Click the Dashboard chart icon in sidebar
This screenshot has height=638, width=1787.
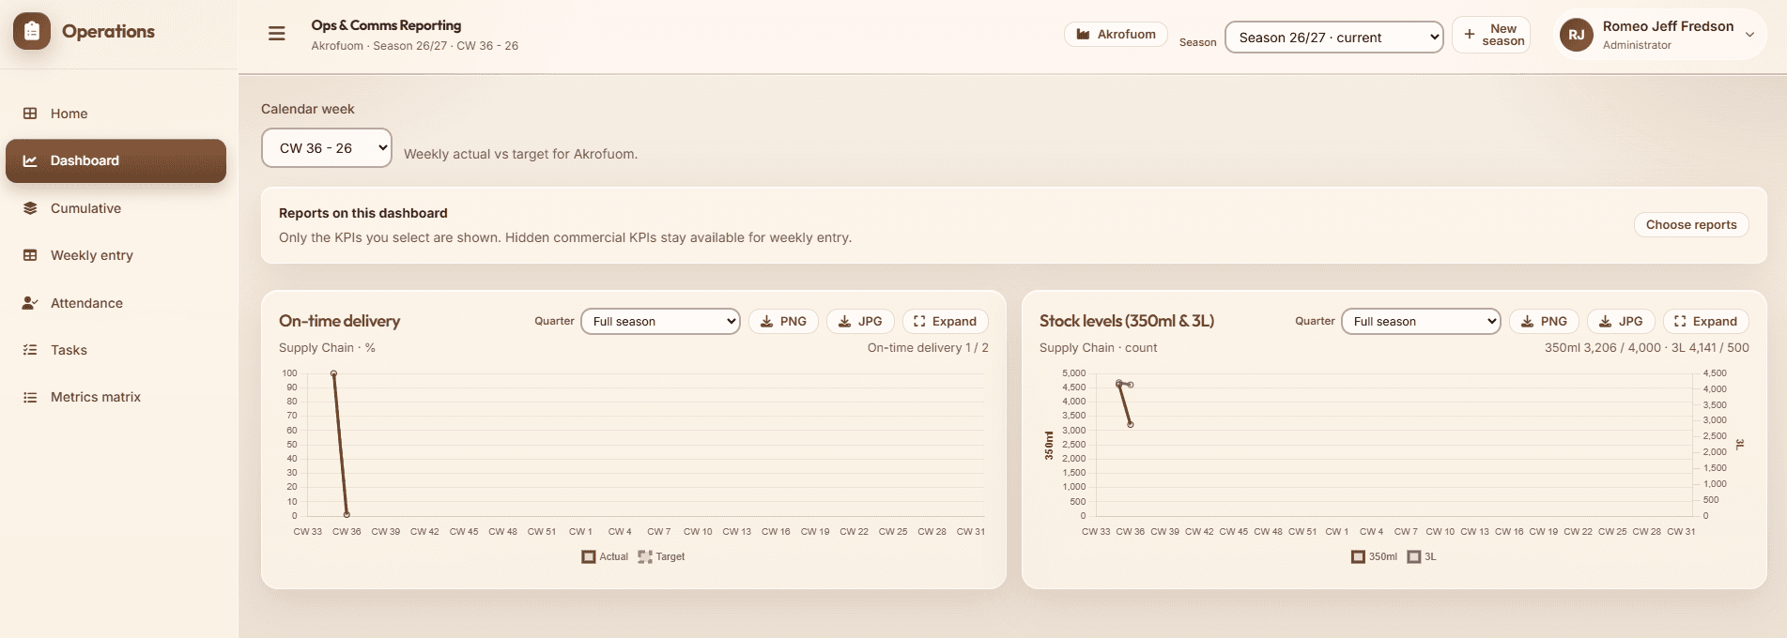[30, 160]
